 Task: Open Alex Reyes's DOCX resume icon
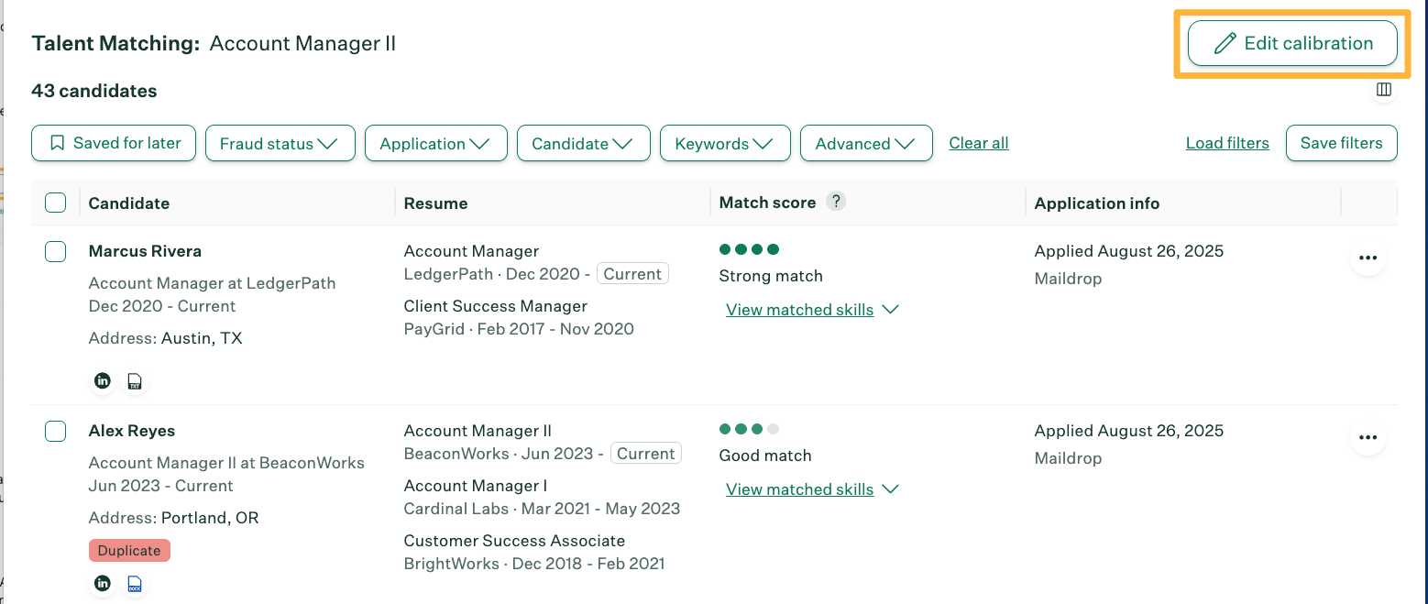tap(135, 583)
